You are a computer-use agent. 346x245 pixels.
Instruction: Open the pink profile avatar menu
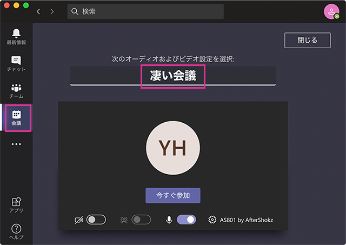(x=331, y=11)
